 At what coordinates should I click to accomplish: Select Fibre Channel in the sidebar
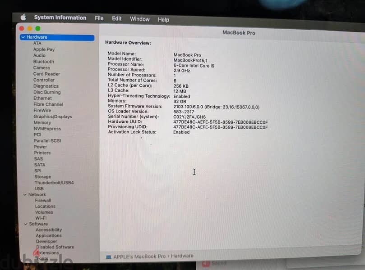pyautogui.click(x=48, y=104)
